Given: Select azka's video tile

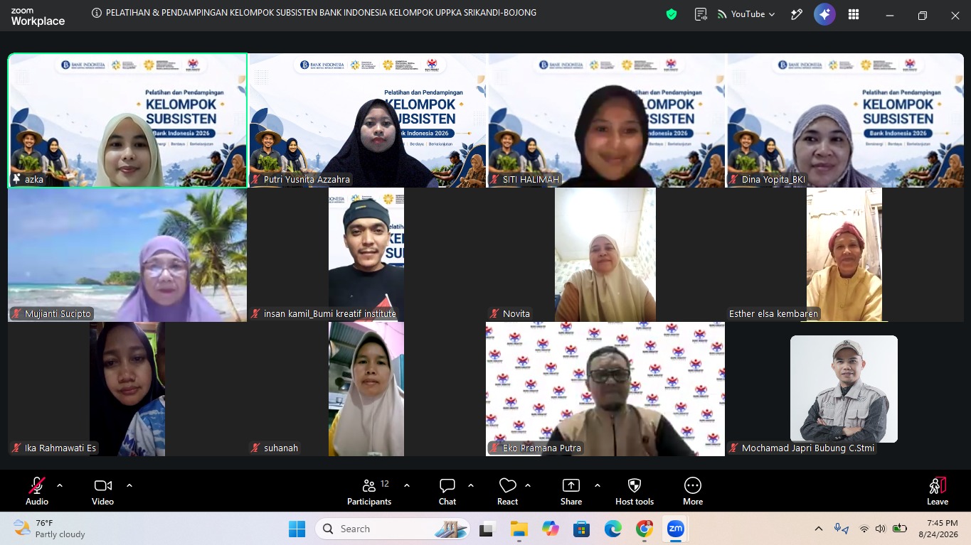Looking at the screenshot, I should [x=127, y=120].
